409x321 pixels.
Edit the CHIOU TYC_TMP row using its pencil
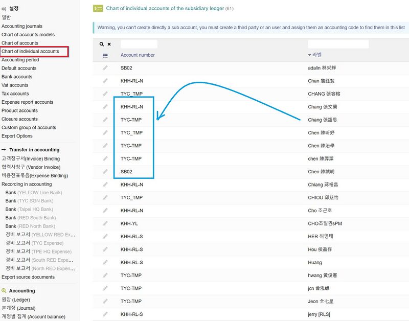(105, 197)
